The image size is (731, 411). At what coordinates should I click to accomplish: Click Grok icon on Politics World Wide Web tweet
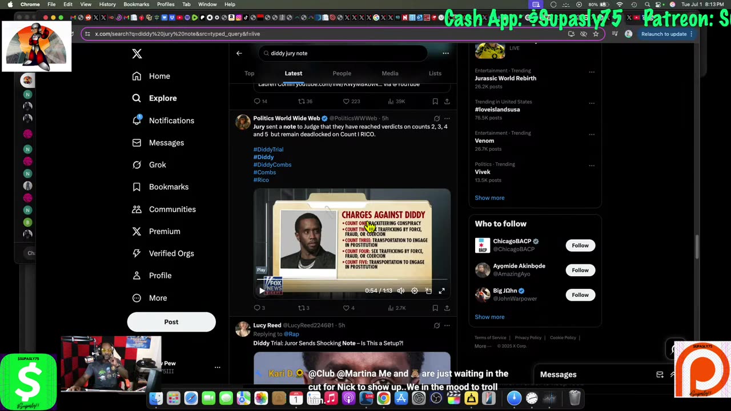pyautogui.click(x=437, y=118)
